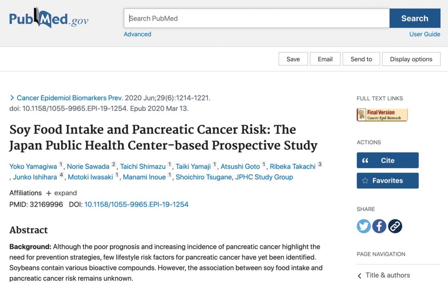Click the Cite button

click(388, 160)
